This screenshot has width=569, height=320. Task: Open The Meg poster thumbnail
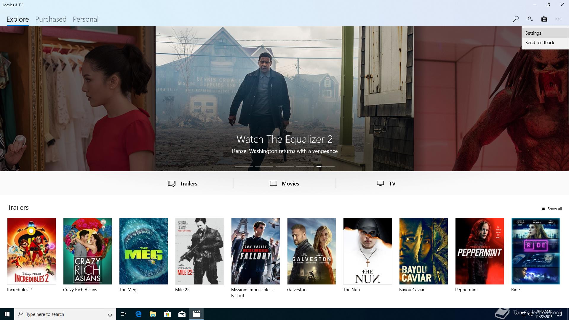pos(143,251)
